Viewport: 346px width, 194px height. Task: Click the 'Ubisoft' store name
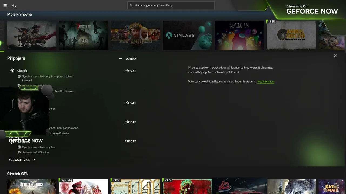(x=22, y=71)
